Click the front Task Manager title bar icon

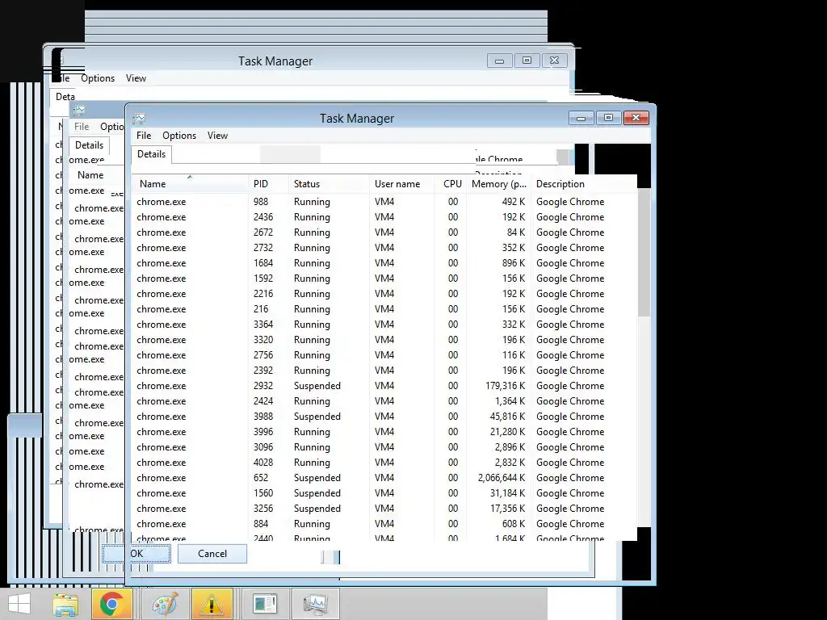point(139,119)
